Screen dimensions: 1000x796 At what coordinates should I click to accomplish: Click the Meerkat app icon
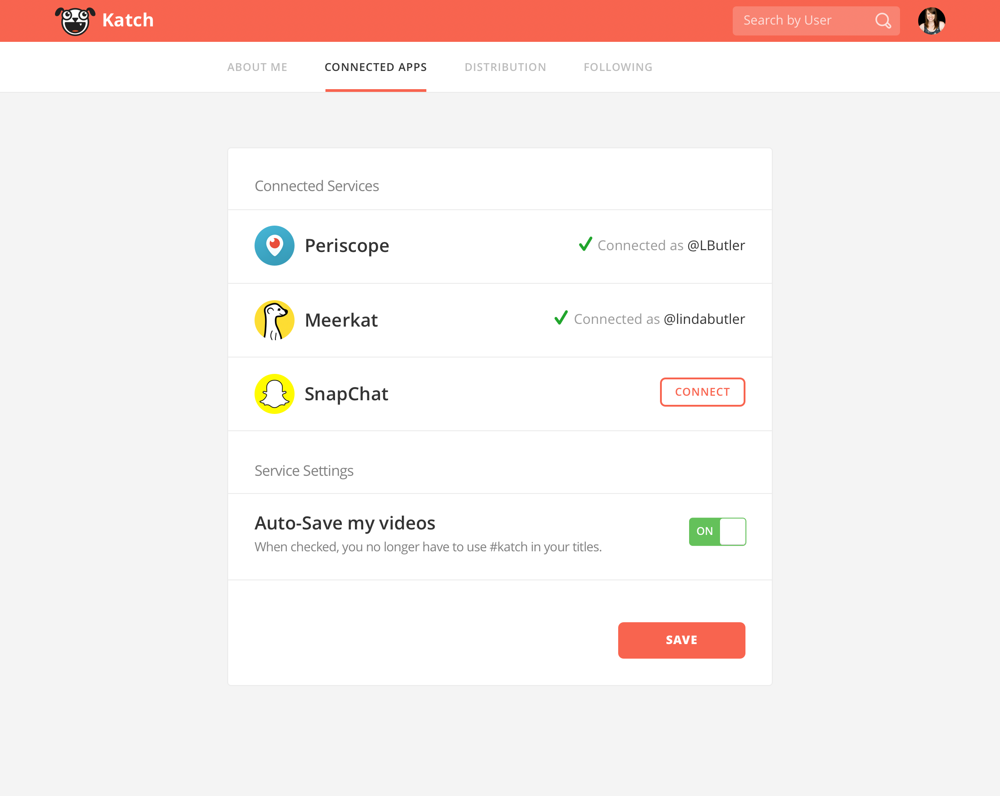275,320
